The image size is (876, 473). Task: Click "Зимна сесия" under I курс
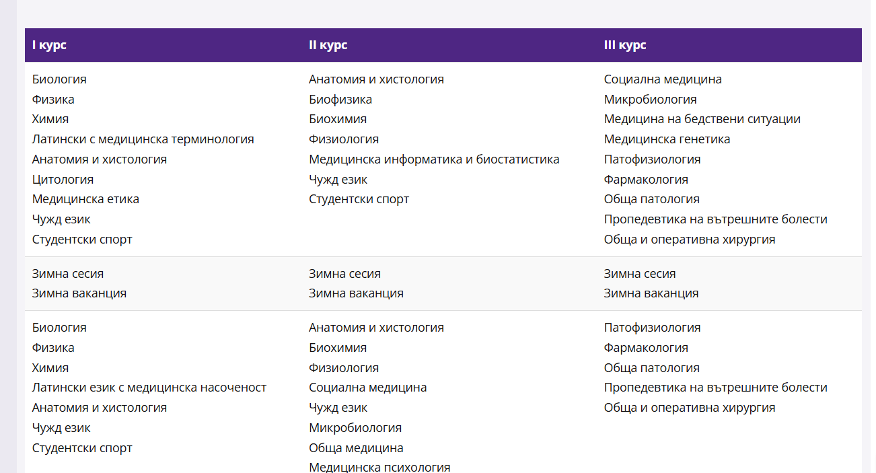tap(68, 274)
